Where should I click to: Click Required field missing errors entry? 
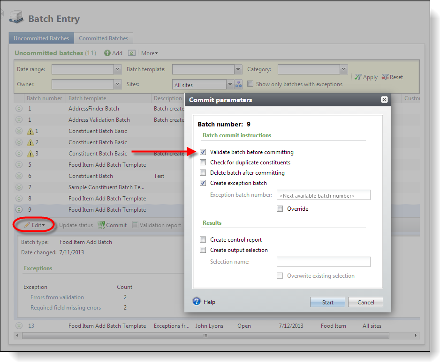click(66, 308)
